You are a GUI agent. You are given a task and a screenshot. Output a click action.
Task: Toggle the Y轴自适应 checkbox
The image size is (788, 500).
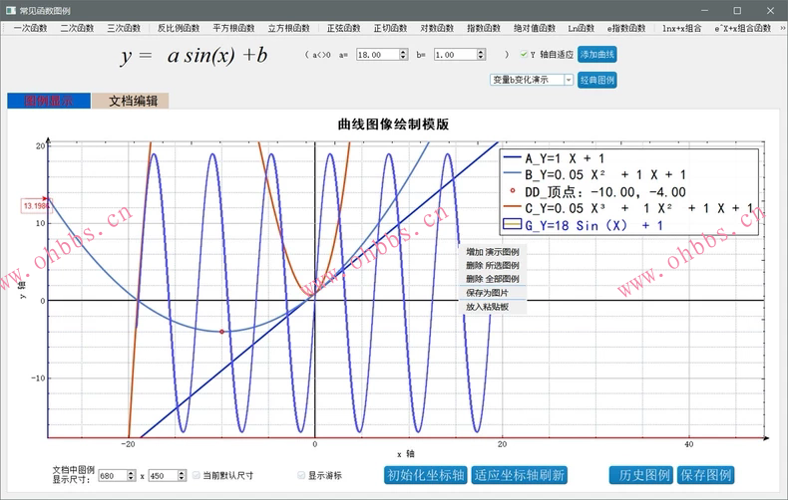pyautogui.click(x=524, y=55)
